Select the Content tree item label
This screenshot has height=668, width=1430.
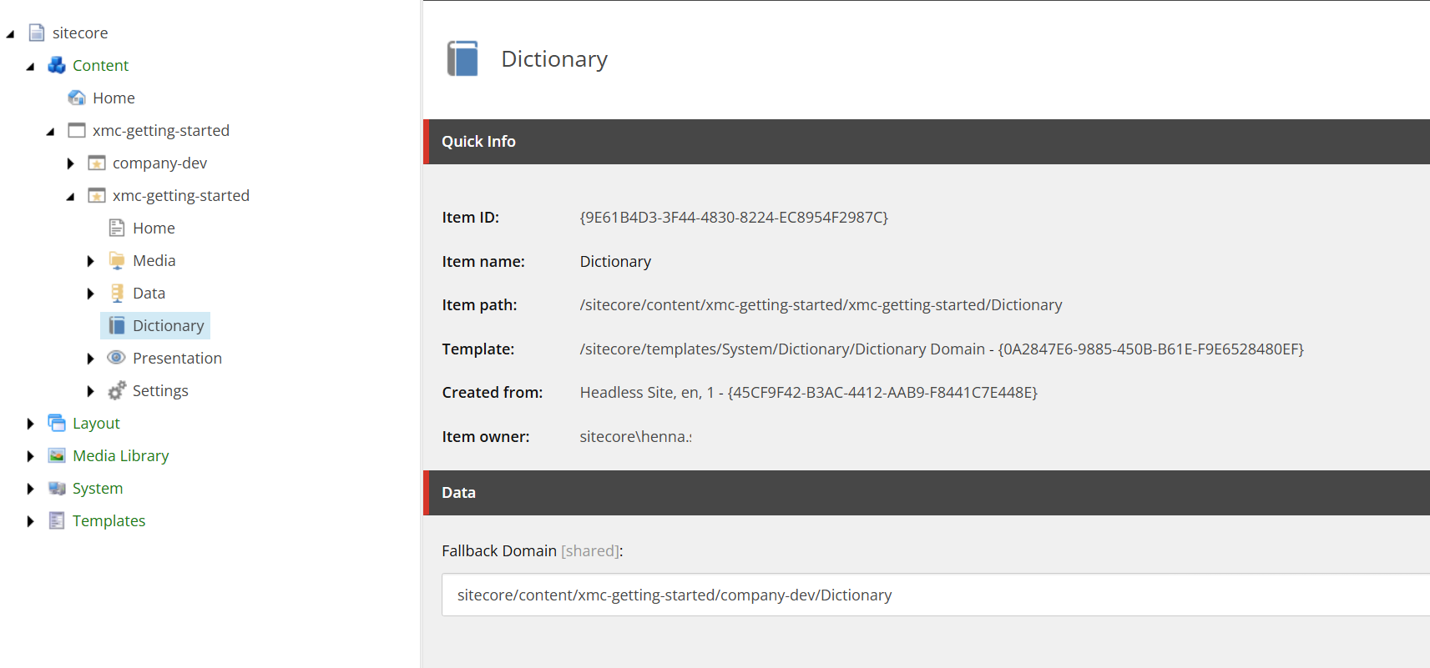(100, 65)
